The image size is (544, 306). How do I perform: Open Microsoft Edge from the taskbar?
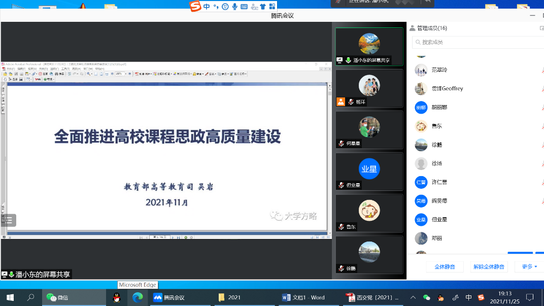click(138, 297)
